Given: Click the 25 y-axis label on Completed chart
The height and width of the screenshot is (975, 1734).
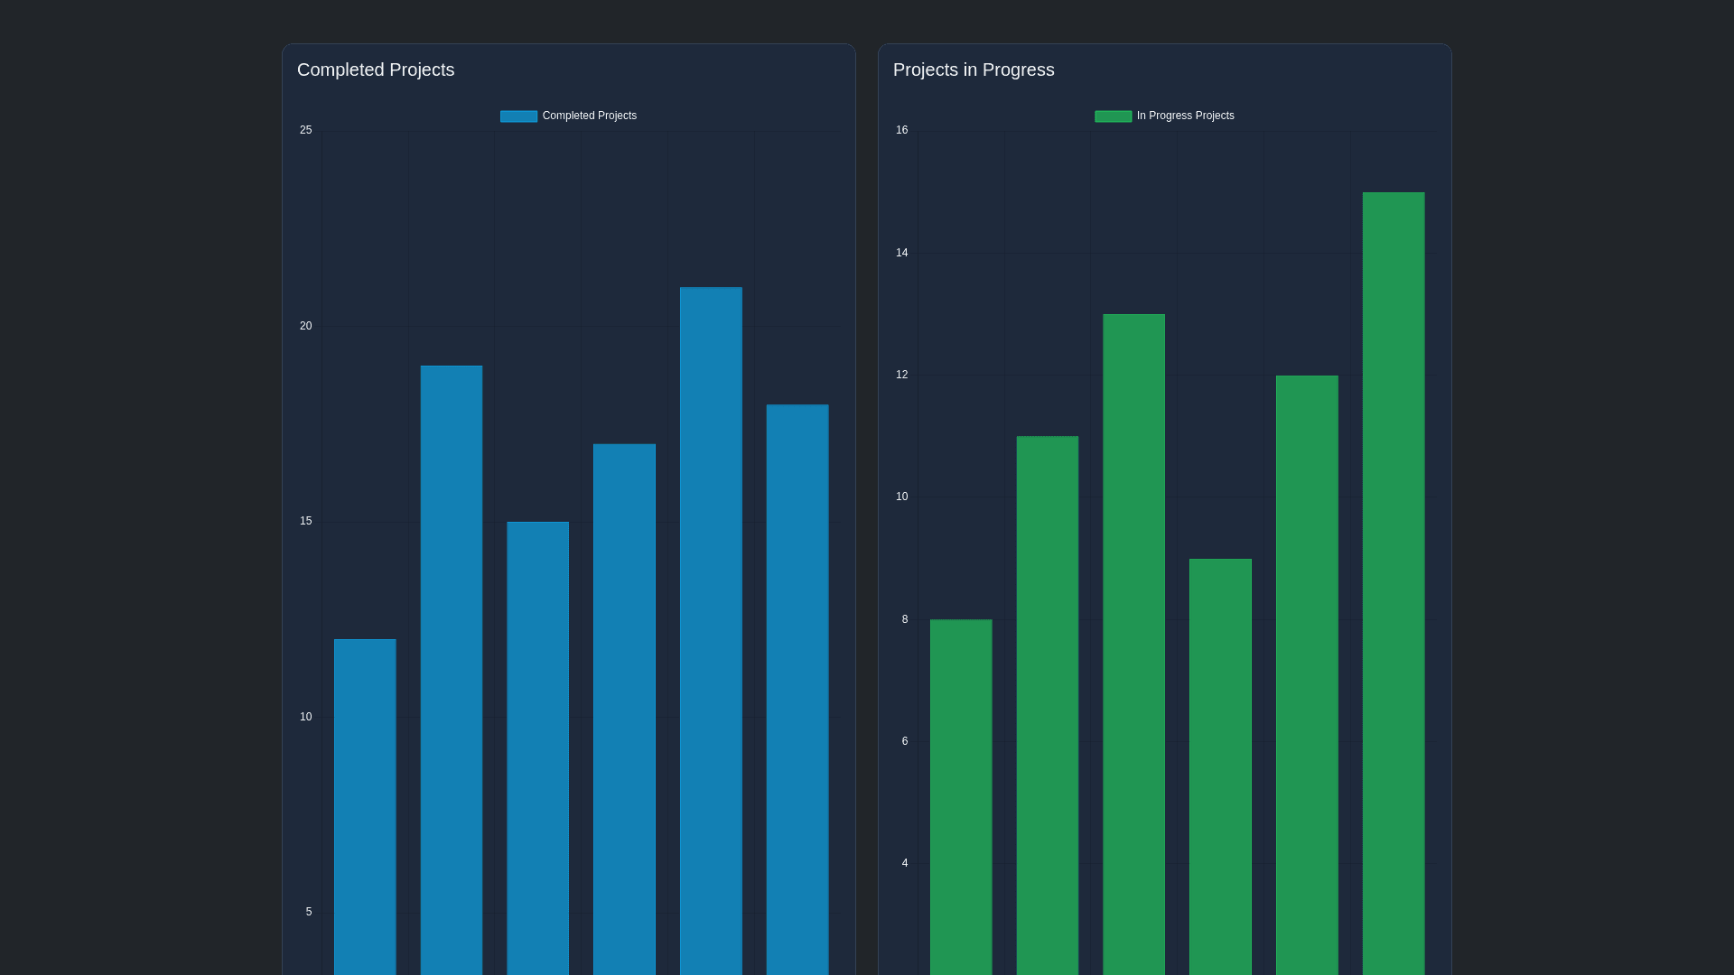Looking at the screenshot, I should [x=306, y=130].
